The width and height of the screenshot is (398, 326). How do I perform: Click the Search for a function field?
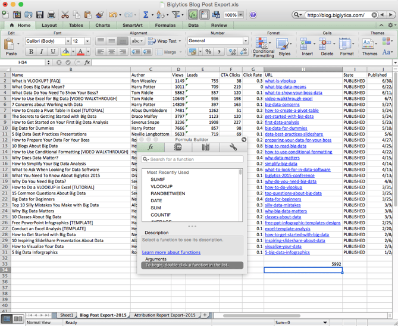click(193, 159)
